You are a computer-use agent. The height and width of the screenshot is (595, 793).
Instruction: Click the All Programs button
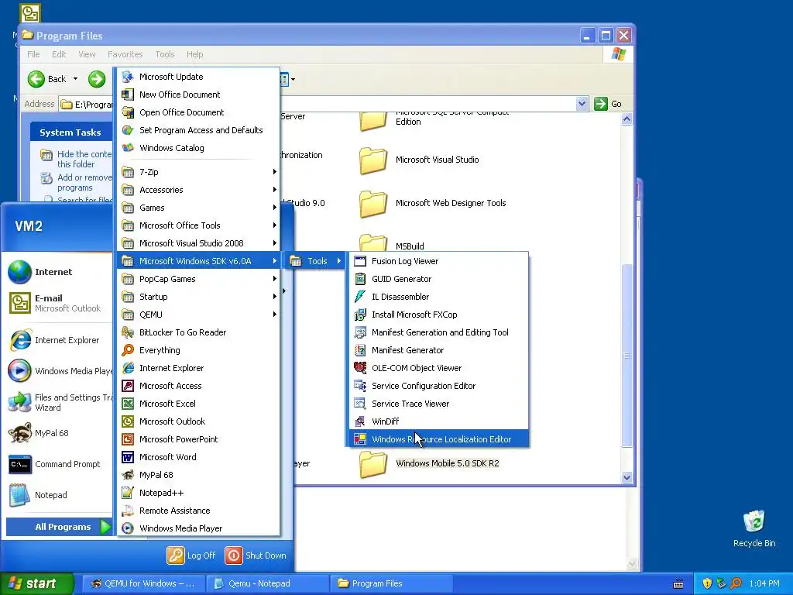pos(59,527)
